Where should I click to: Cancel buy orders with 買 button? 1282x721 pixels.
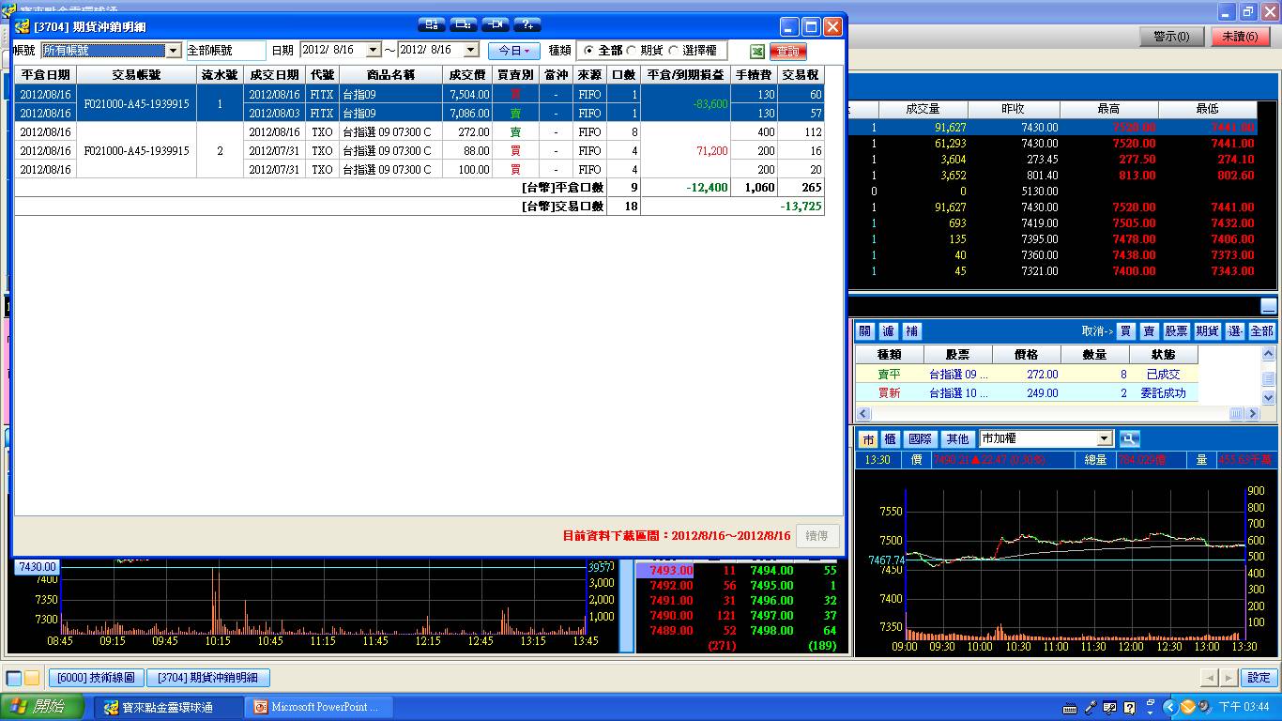point(1125,331)
